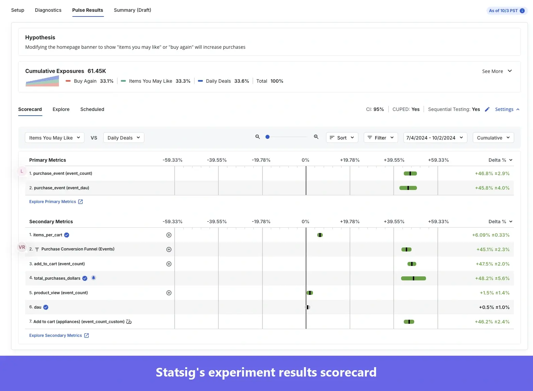The image size is (533, 391).
Task: Click the zoom out magnifier icon
Action: coord(257,137)
